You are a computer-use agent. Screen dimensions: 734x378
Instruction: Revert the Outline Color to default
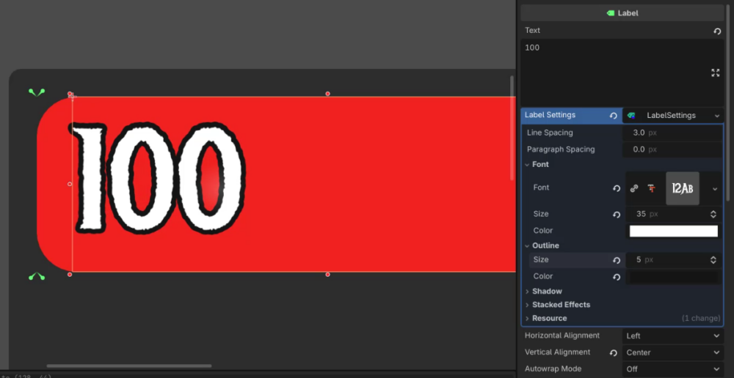(x=617, y=277)
